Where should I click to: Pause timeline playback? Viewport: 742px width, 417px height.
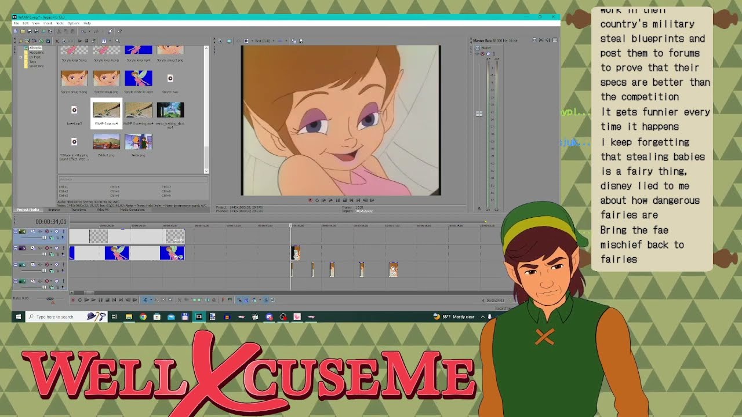point(100,300)
